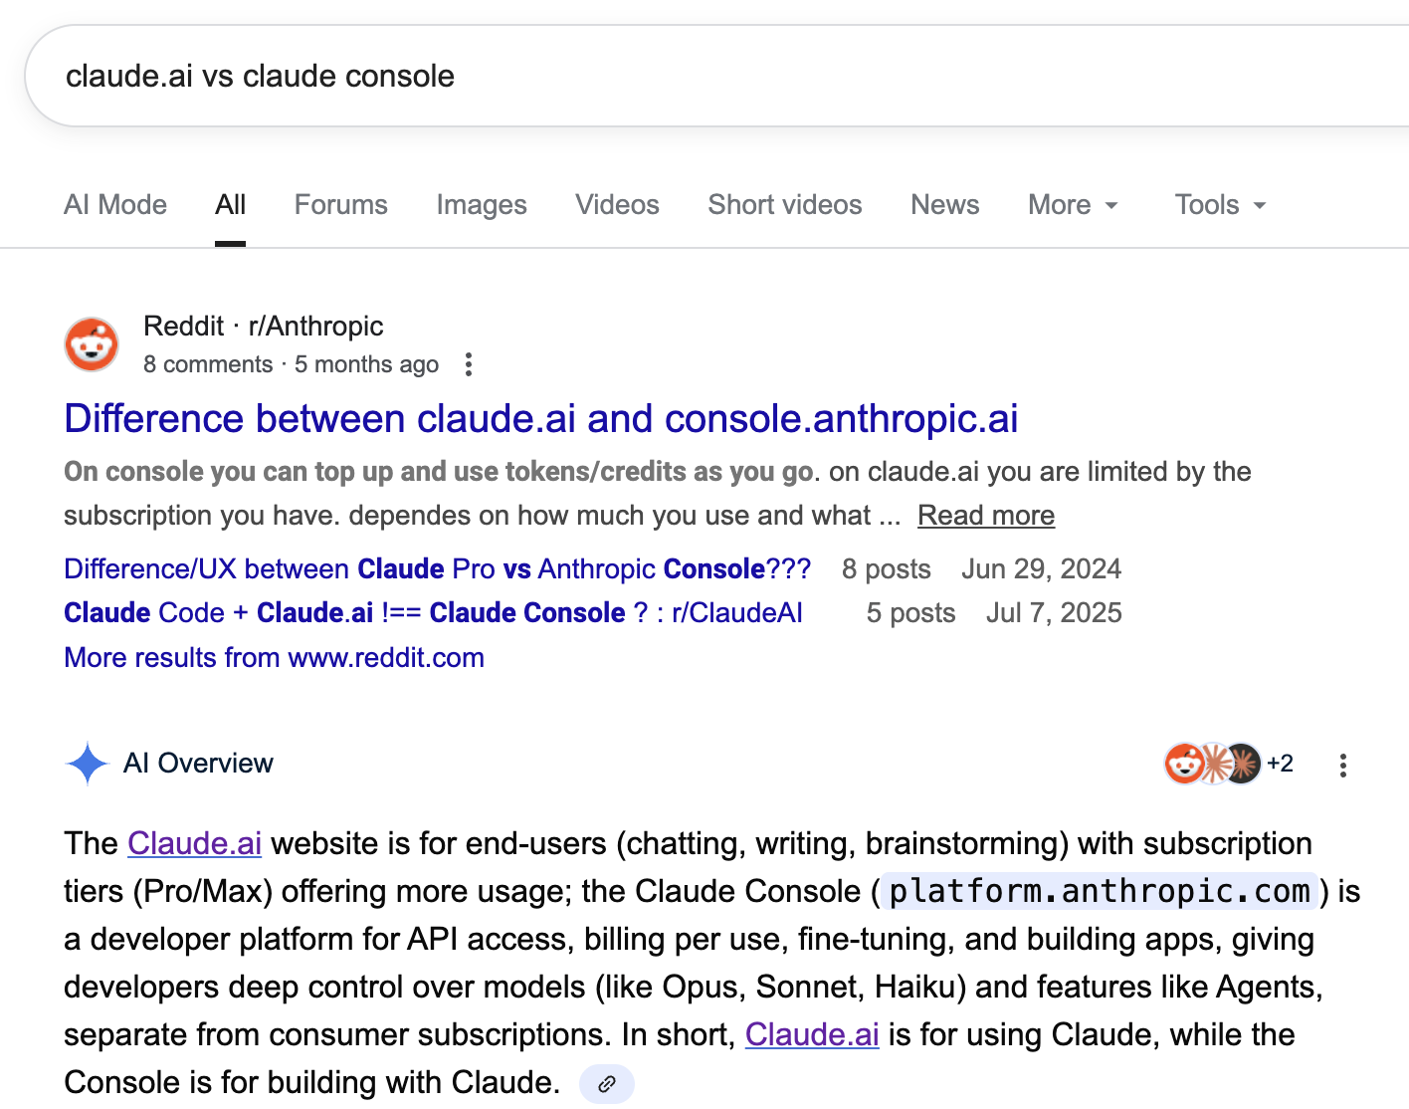The height and width of the screenshot is (1109, 1409).
Task: Click the link chip after the overview text
Action: click(606, 1083)
